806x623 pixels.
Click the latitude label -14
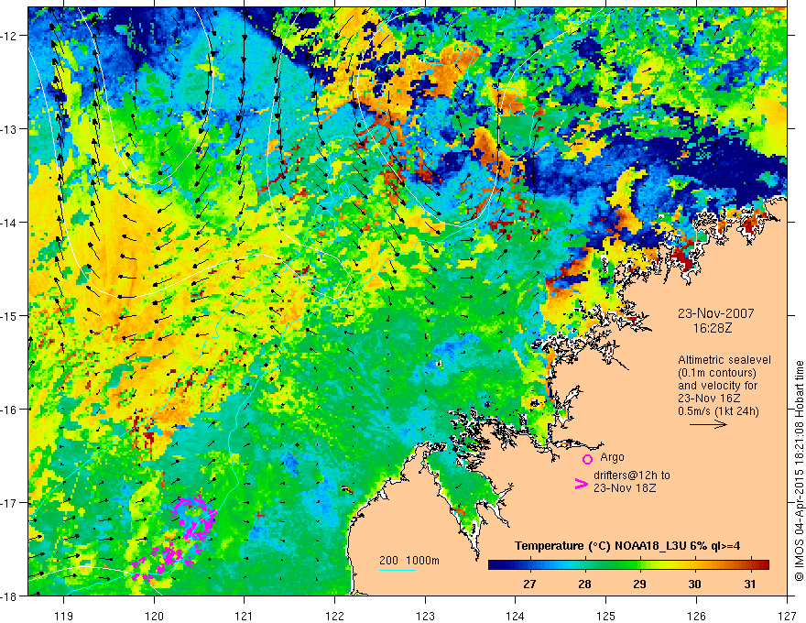[x=10, y=223]
